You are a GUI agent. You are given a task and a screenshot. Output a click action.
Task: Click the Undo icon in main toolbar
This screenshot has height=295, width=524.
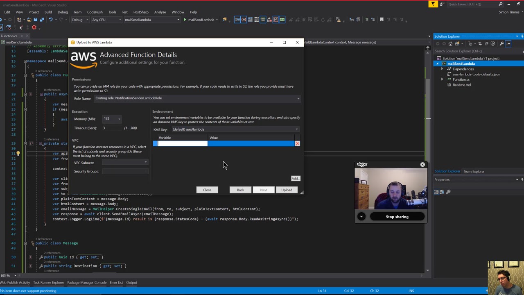pyautogui.click(x=51, y=20)
